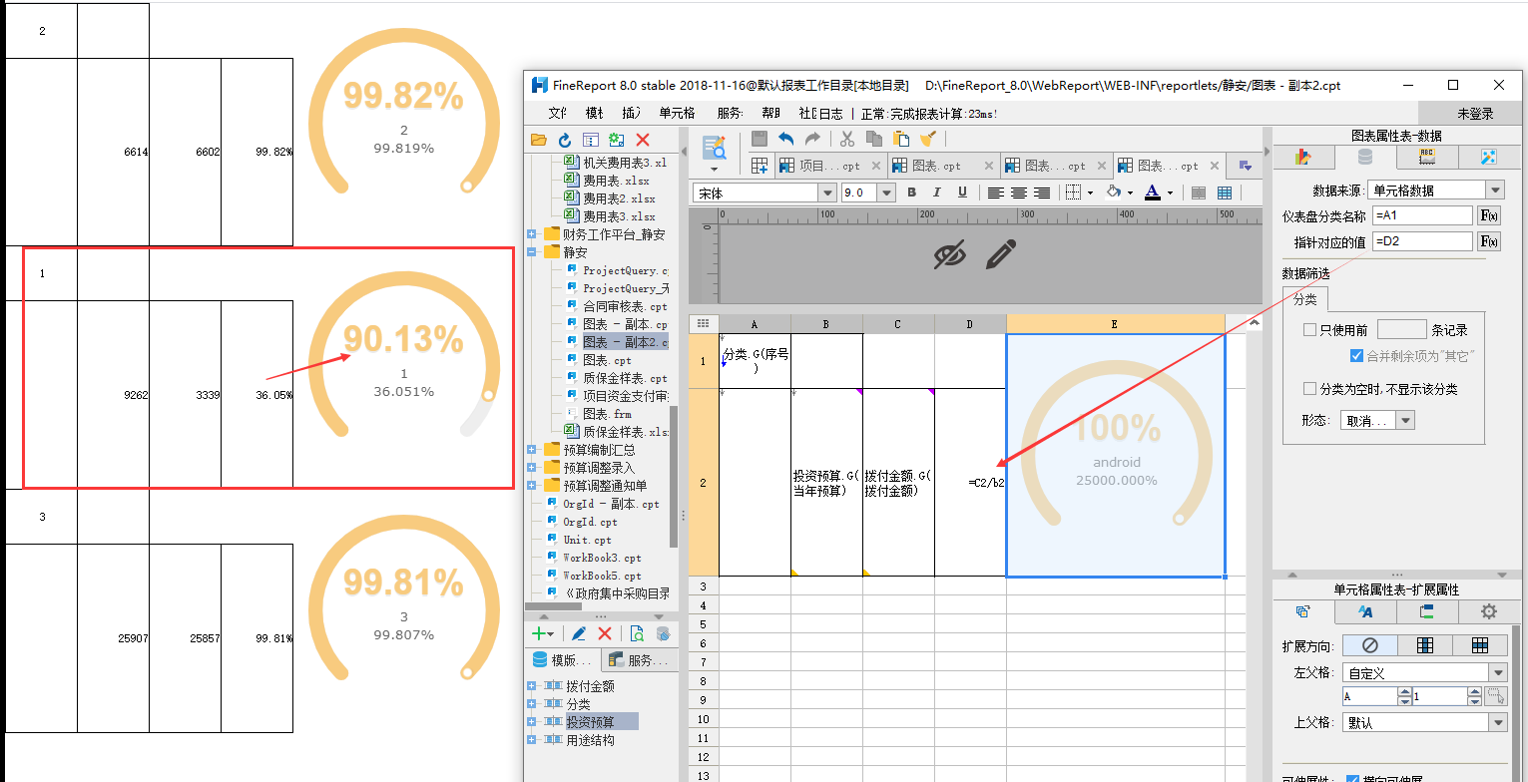
Task: Undo the last action
Action: point(786,140)
